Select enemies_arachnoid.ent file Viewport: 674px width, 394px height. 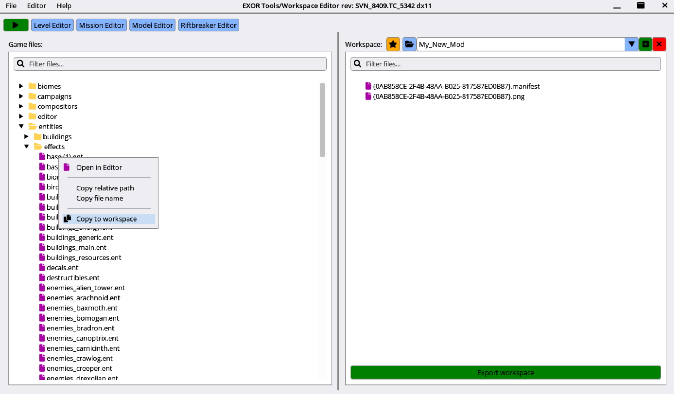83,298
